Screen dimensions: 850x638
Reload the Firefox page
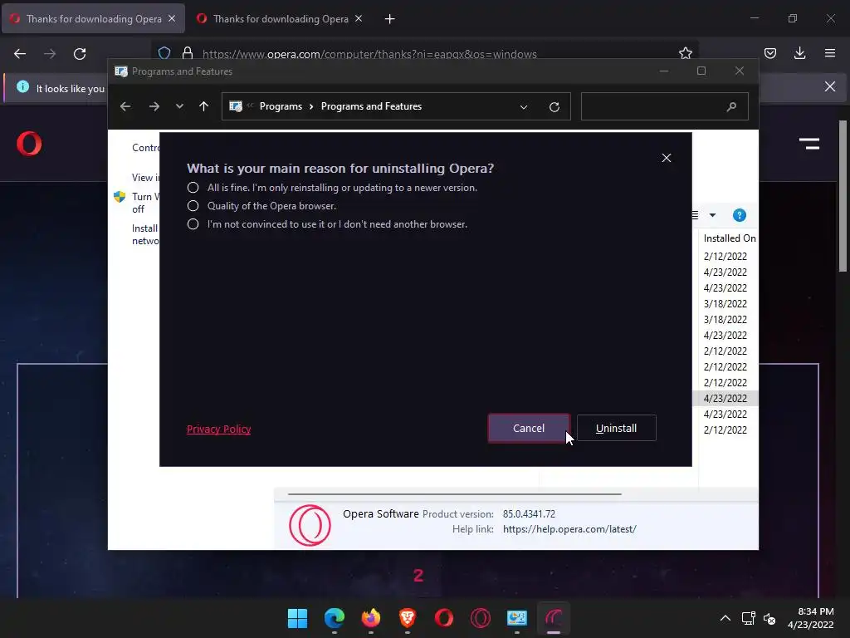pyautogui.click(x=80, y=54)
